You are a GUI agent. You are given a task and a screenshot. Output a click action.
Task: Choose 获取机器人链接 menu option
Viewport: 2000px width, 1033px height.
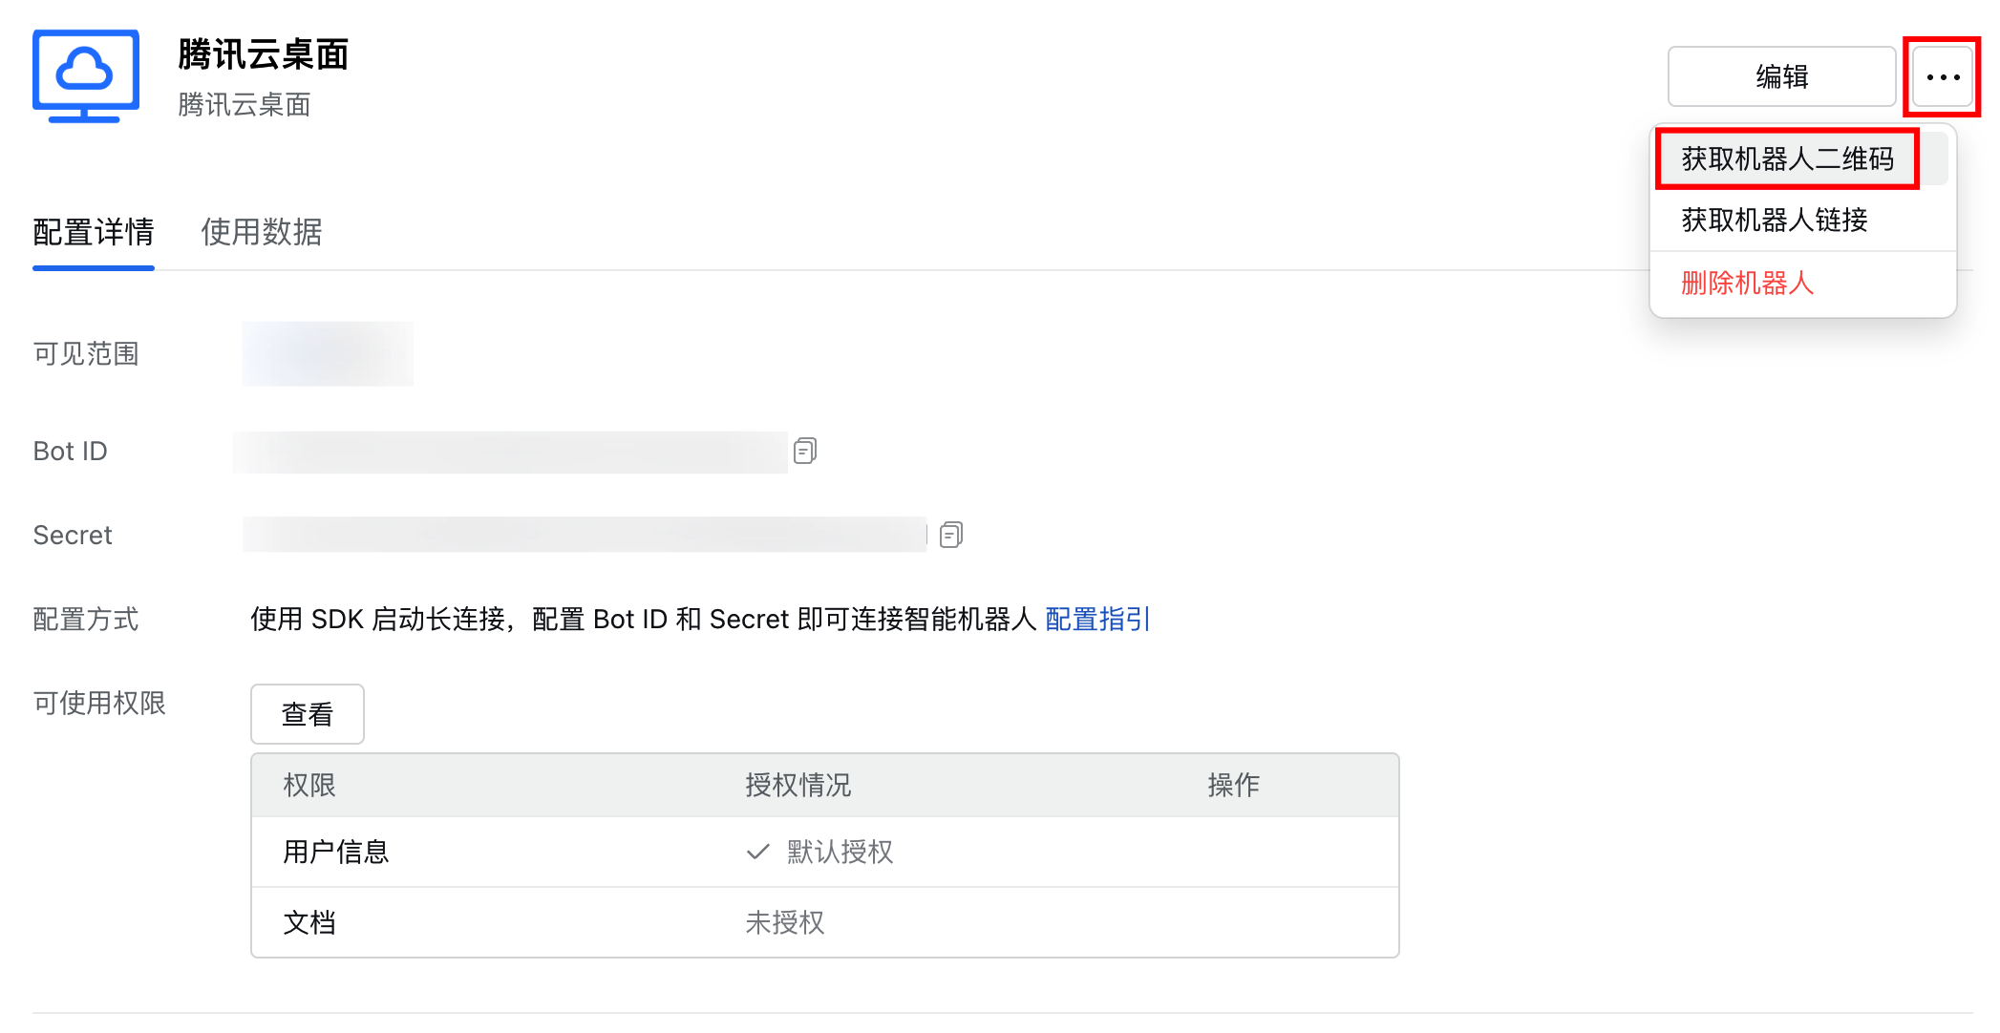(x=1774, y=221)
